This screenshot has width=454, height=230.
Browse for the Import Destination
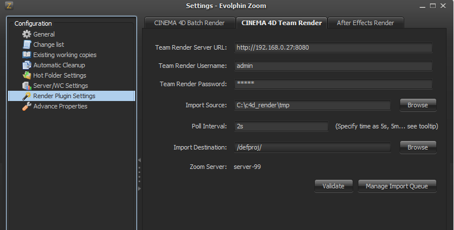point(418,147)
